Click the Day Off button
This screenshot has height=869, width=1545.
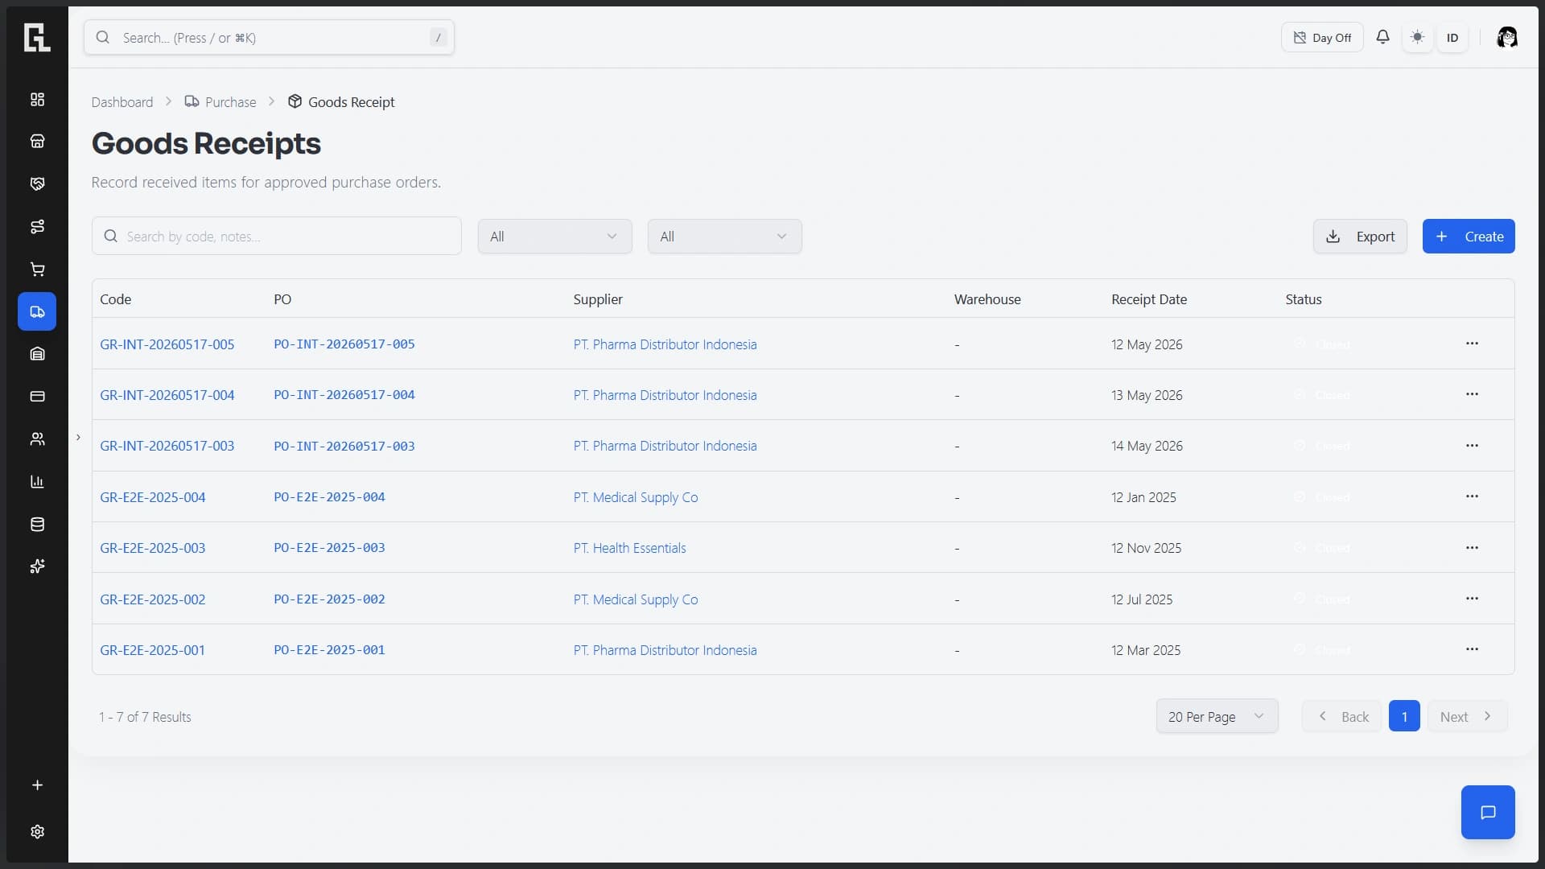pyautogui.click(x=1322, y=38)
